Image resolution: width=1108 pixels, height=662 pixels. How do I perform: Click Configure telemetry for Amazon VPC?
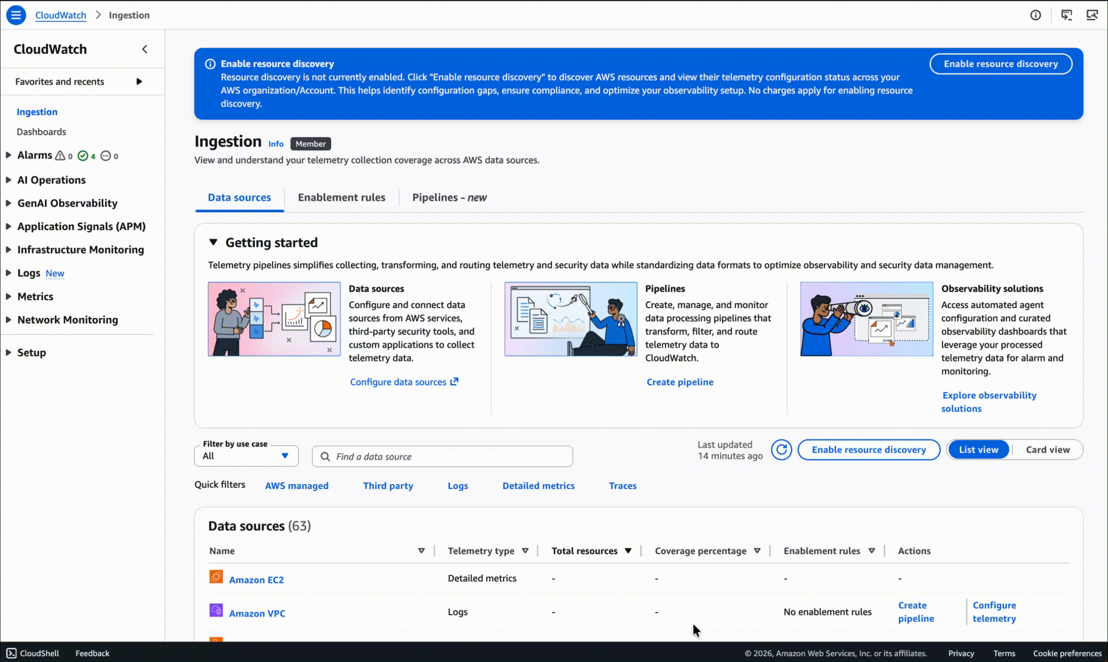(x=994, y=612)
